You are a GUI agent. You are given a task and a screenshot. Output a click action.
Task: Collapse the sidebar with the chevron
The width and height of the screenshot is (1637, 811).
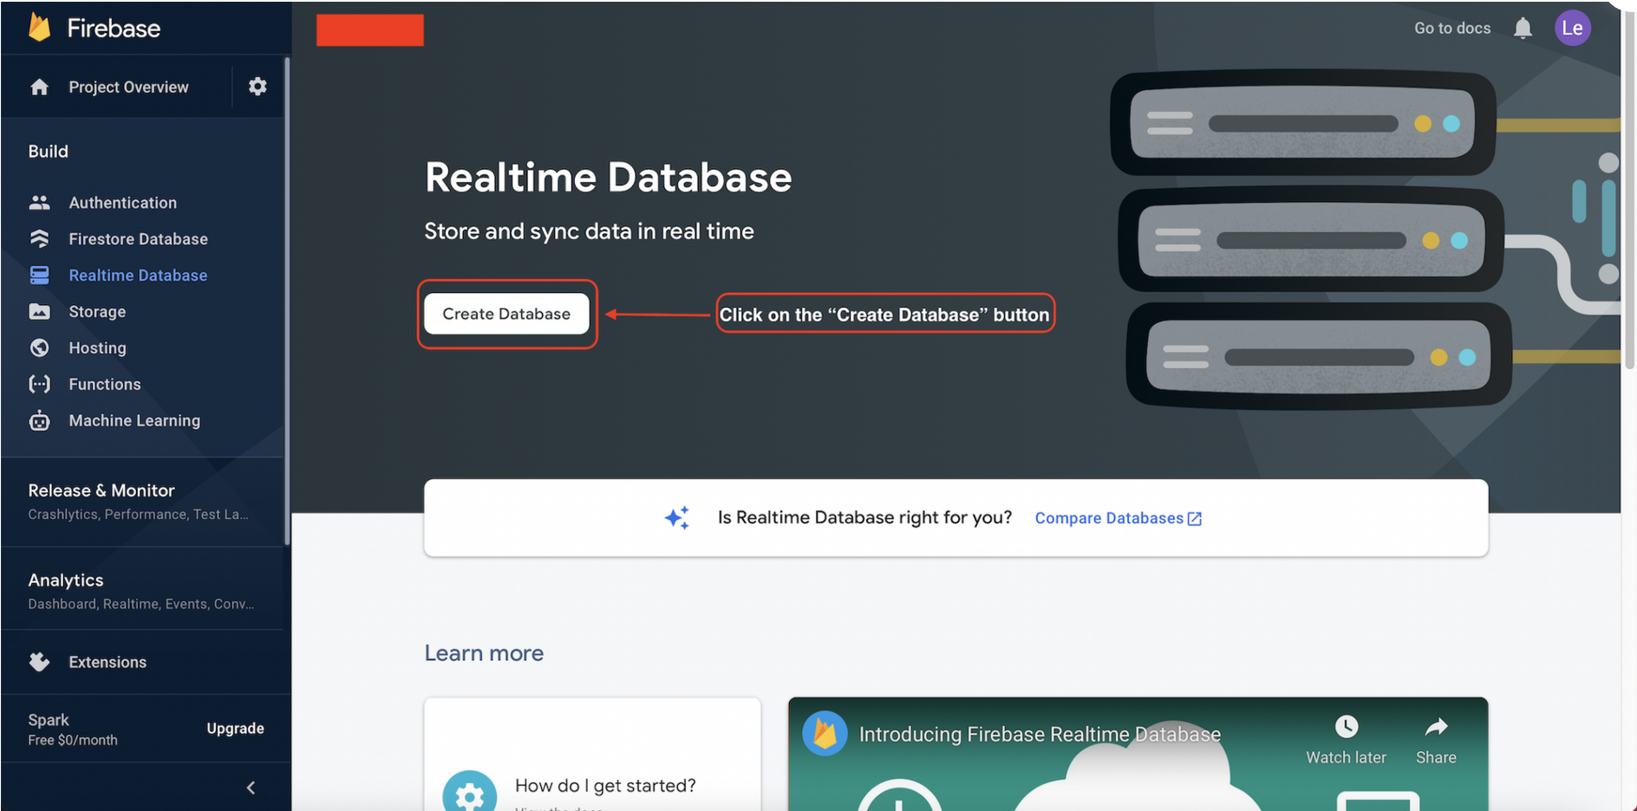251,788
